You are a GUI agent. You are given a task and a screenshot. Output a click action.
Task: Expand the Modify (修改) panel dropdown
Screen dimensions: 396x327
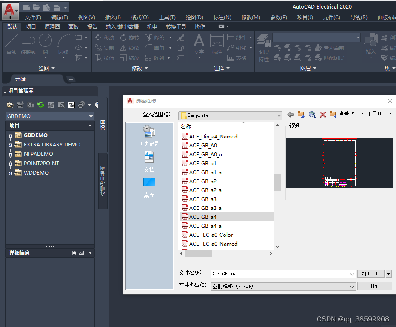point(140,68)
